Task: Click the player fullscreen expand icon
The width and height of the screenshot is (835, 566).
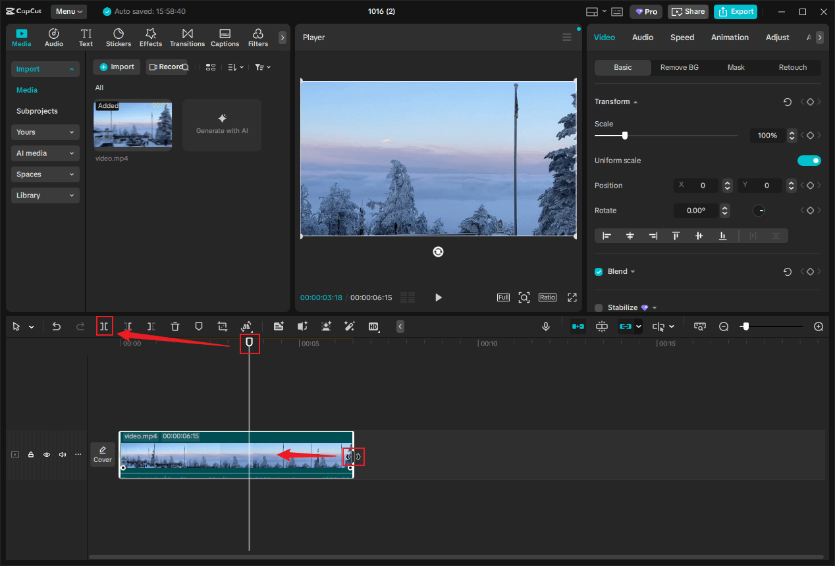Action: pyautogui.click(x=572, y=297)
